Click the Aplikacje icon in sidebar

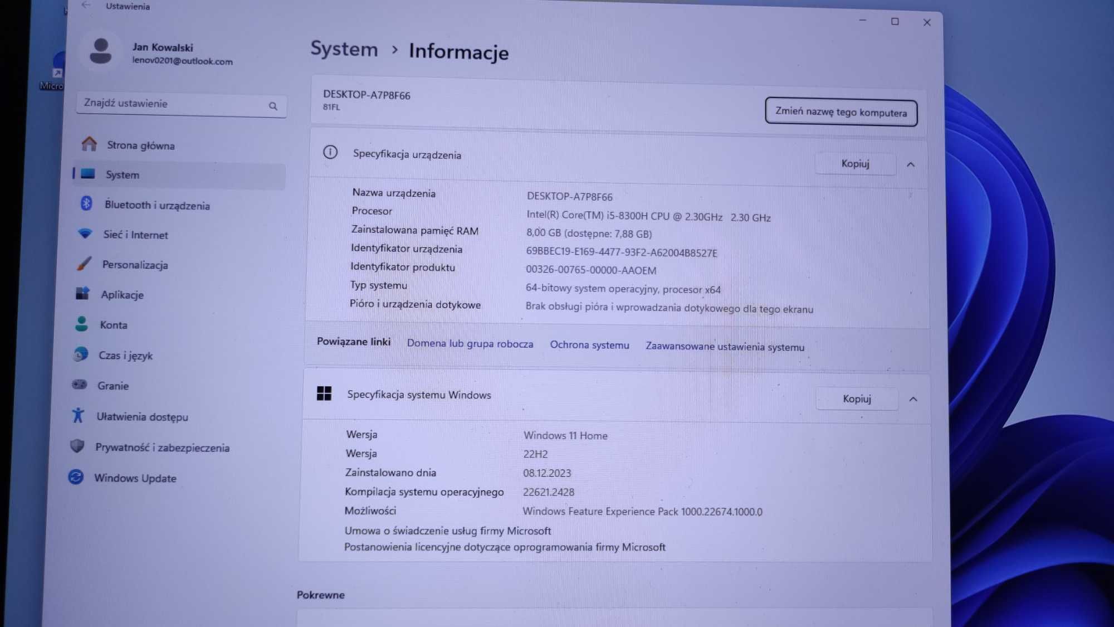tap(82, 293)
